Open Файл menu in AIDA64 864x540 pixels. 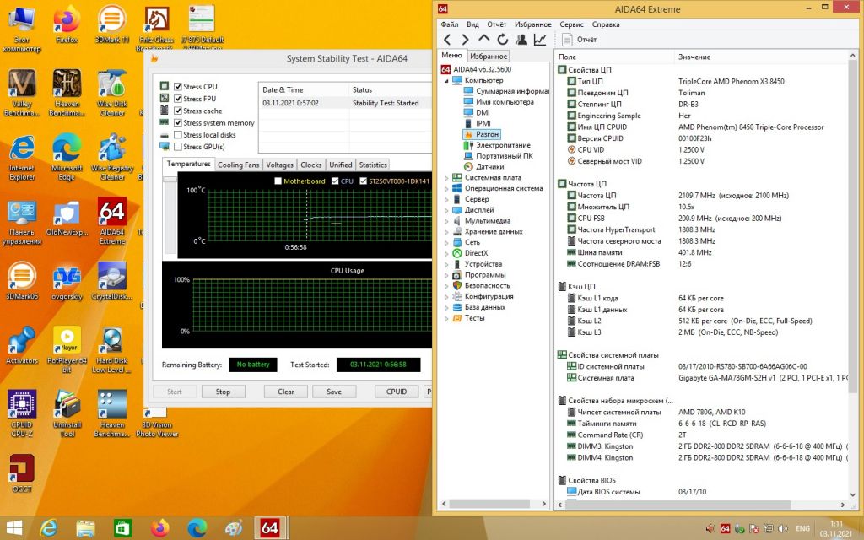450,24
